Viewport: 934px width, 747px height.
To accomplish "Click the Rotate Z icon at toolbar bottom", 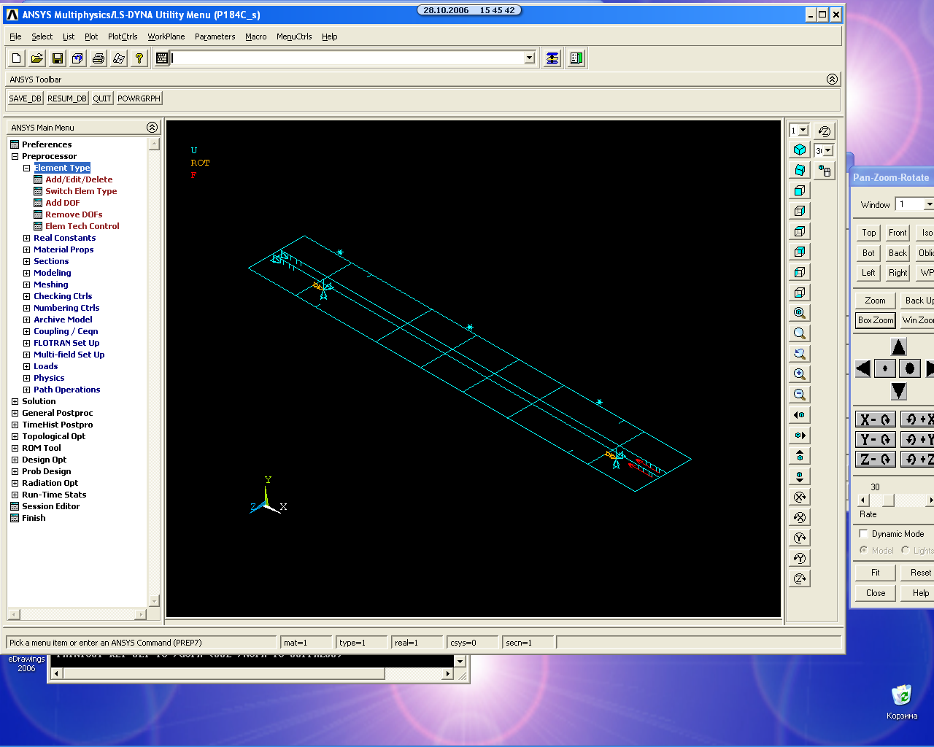I will (x=800, y=578).
